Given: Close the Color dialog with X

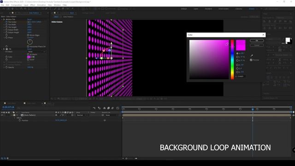Looking at the screenshot, I should (263, 35).
